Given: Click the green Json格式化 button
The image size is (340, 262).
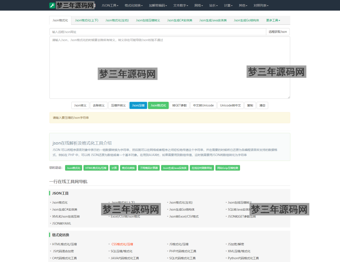Looking at the screenshot, I should click(158, 105).
